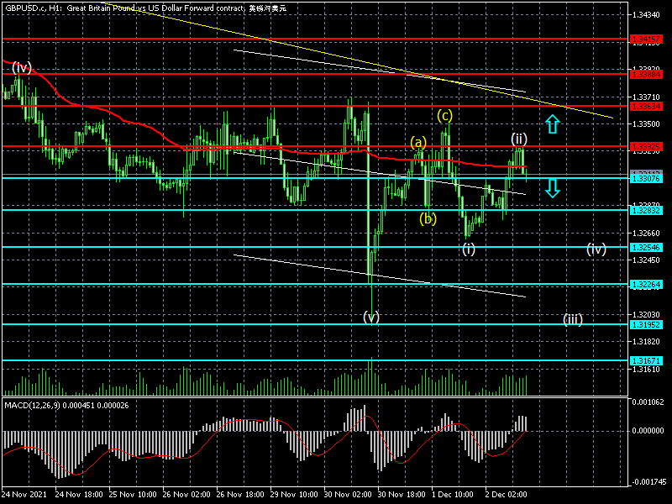Click the red 1.34157 price label

click(646, 39)
